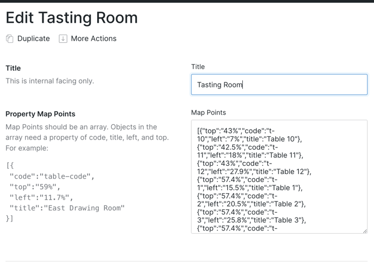The image size is (374, 266).
Task: Click the More Actions down-arrow icon
Action: [63, 38]
